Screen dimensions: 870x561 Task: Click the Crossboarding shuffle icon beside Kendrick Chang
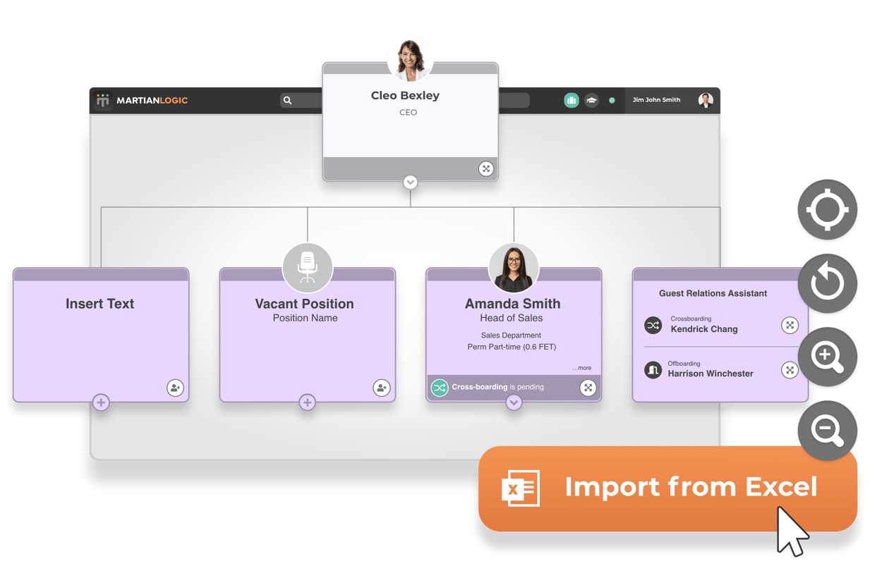pos(653,325)
